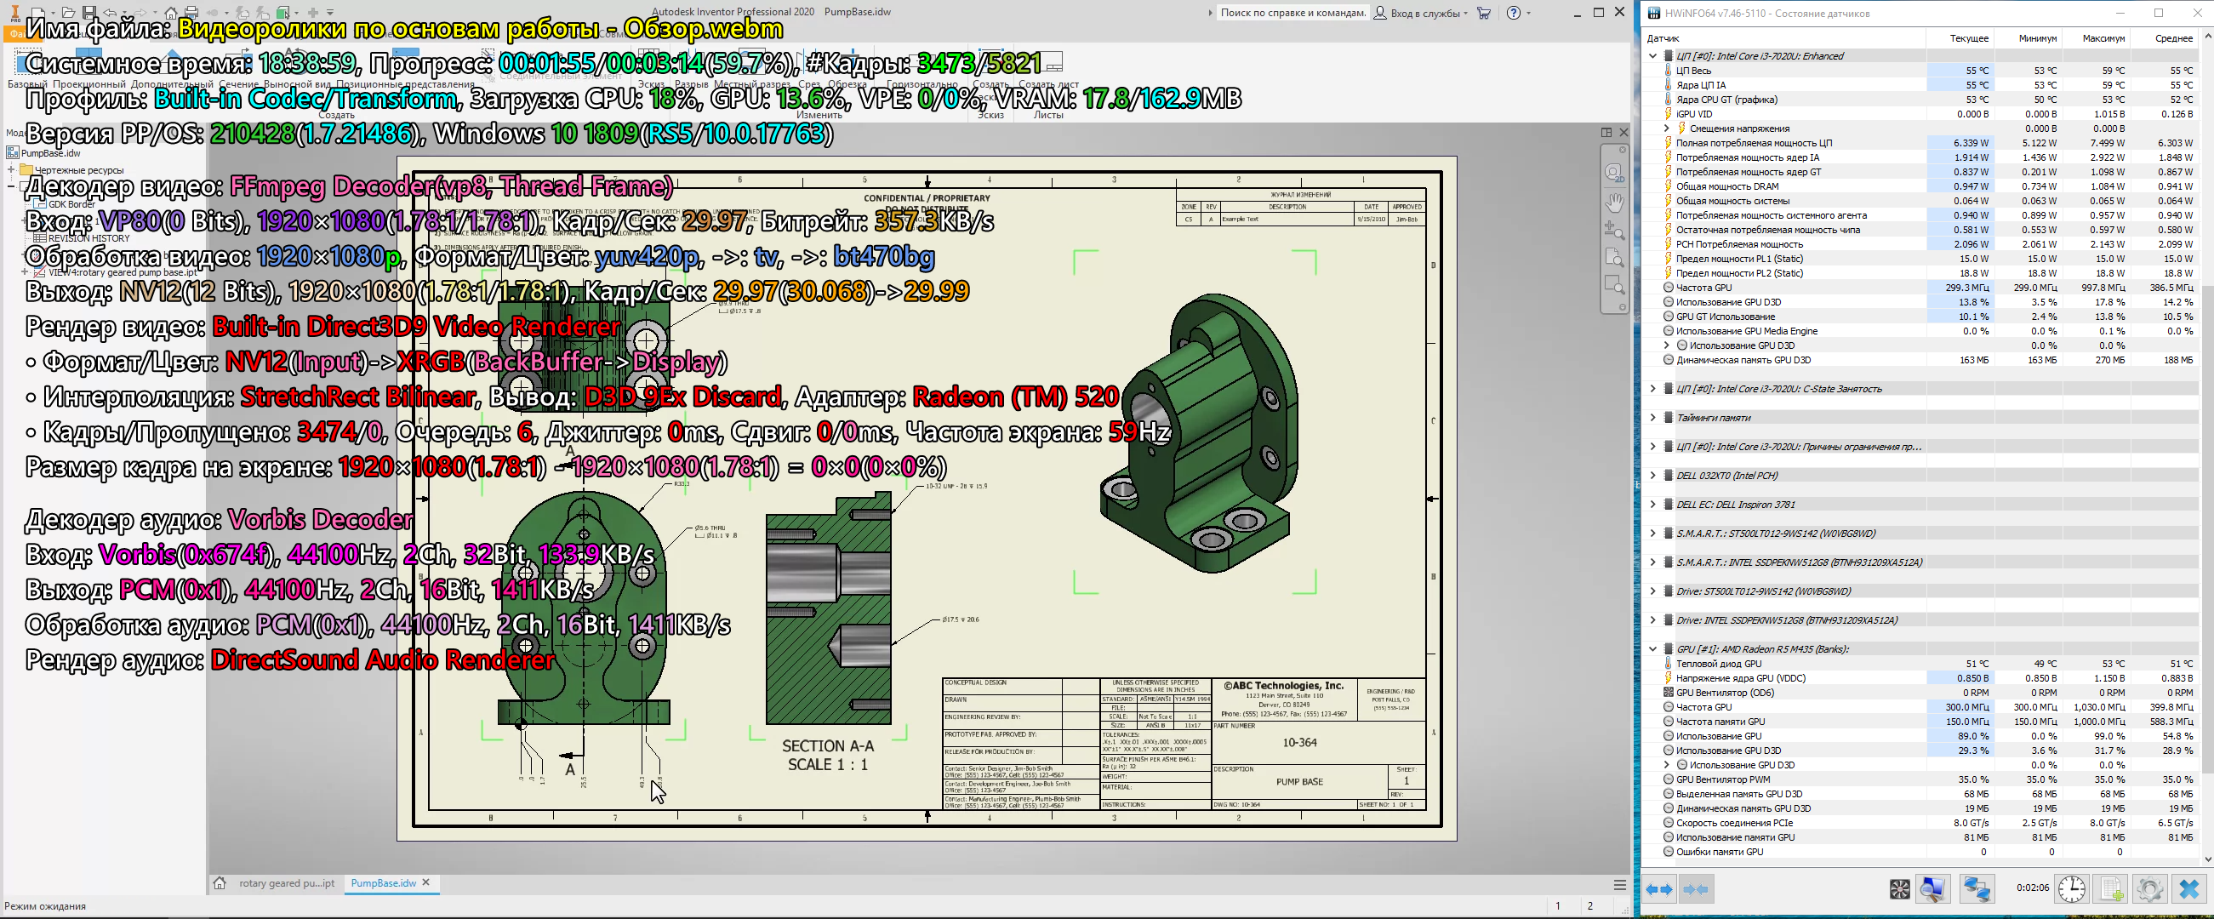The width and height of the screenshot is (2214, 919).
Task: Click the 2D steering wheel navigation icon
Action: click(x=1614, y=172)
